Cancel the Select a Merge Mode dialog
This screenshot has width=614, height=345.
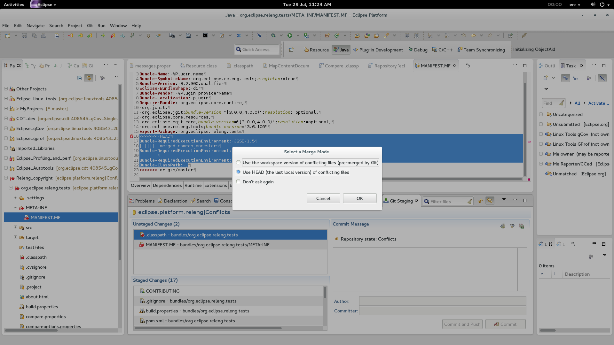(x=323, y=198)
